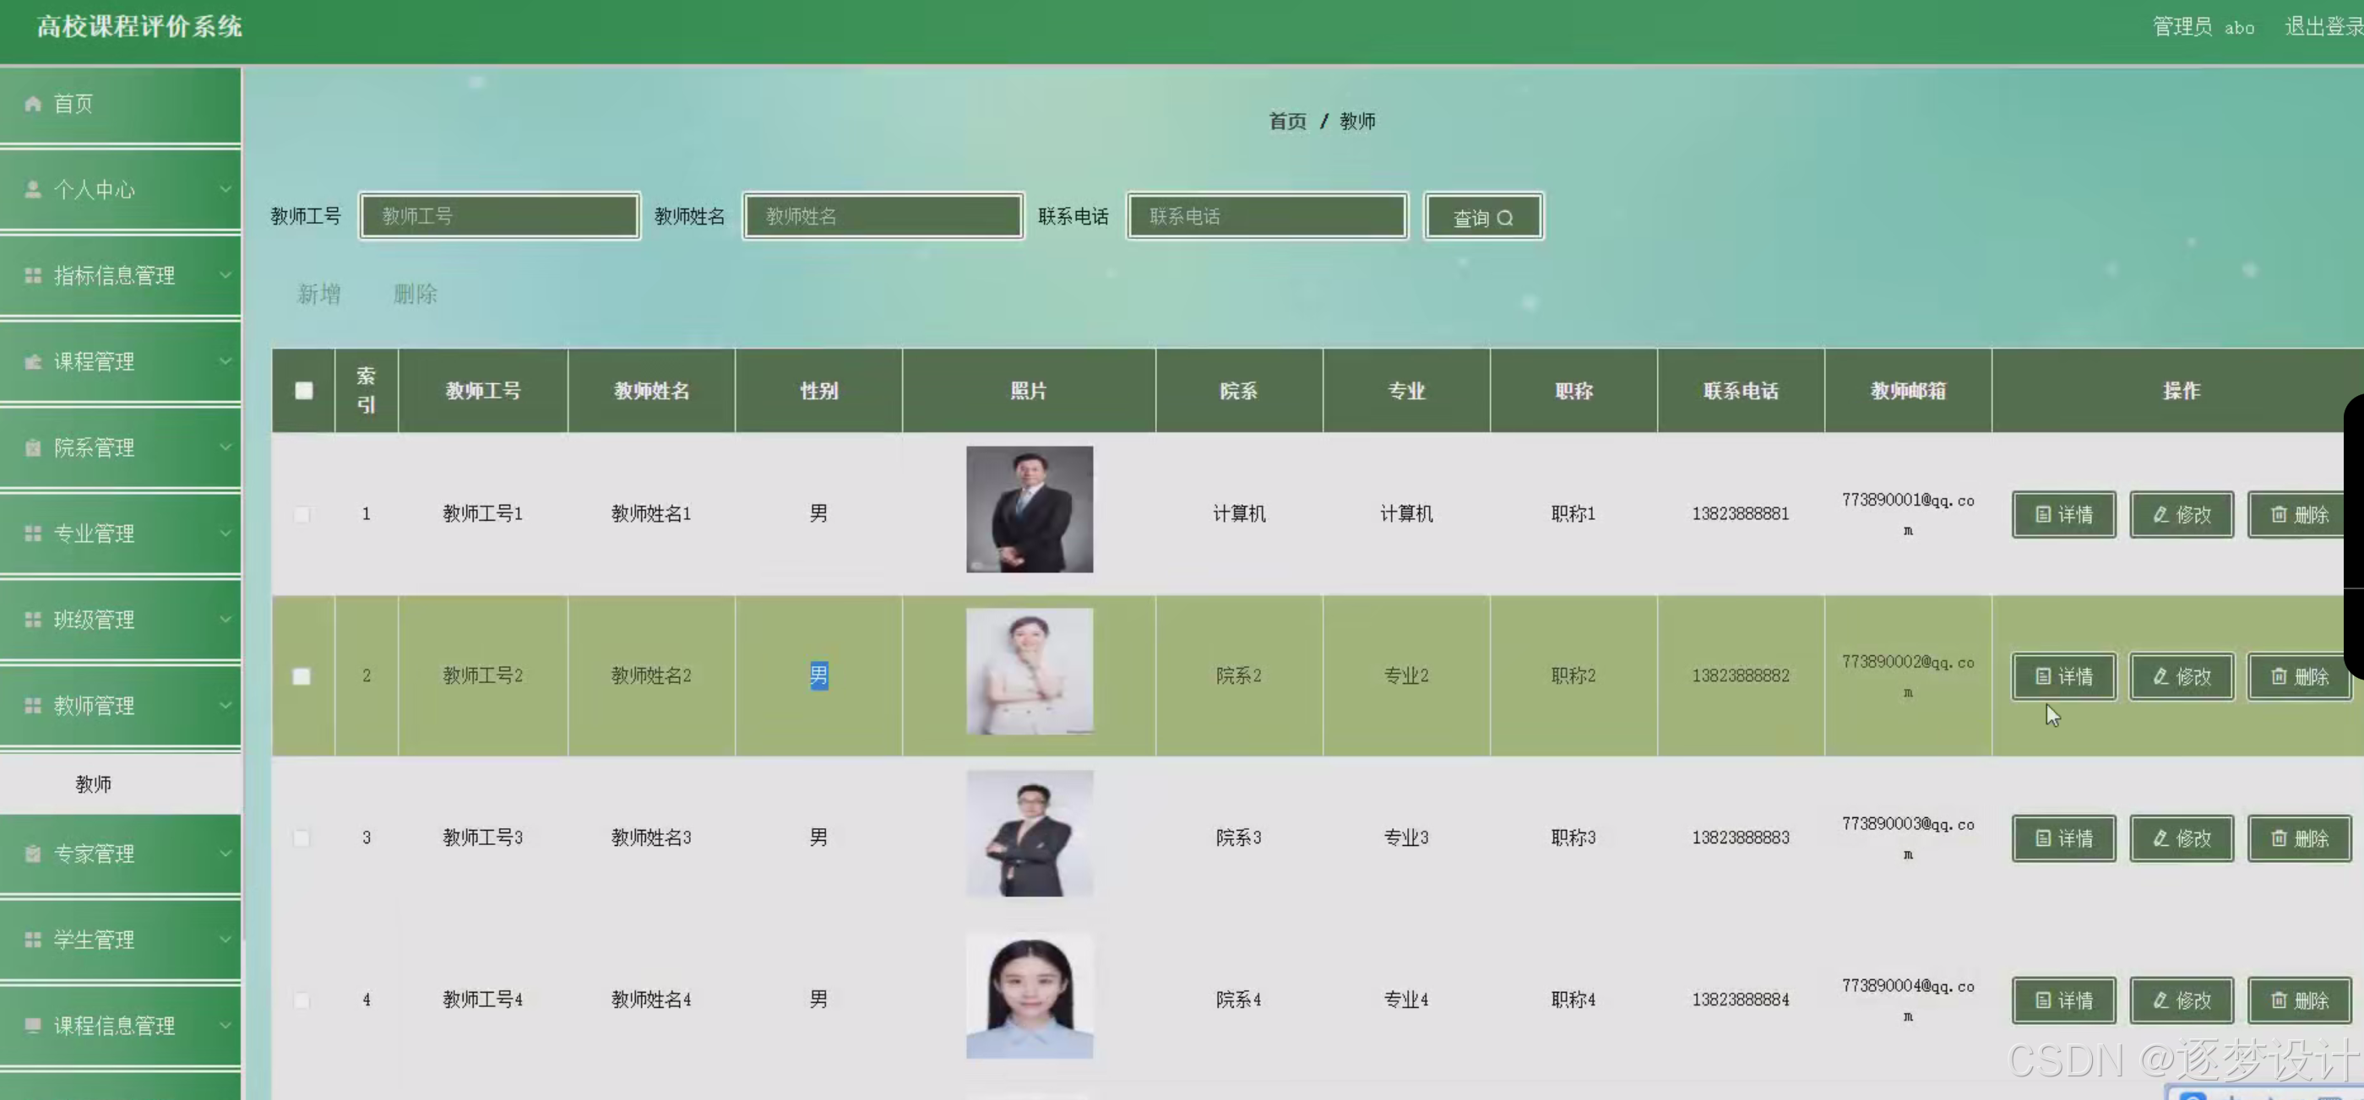This screenshot has width=2364, height=1100.
Task: Open the 教师 submenu item
Action: [94, 784]
